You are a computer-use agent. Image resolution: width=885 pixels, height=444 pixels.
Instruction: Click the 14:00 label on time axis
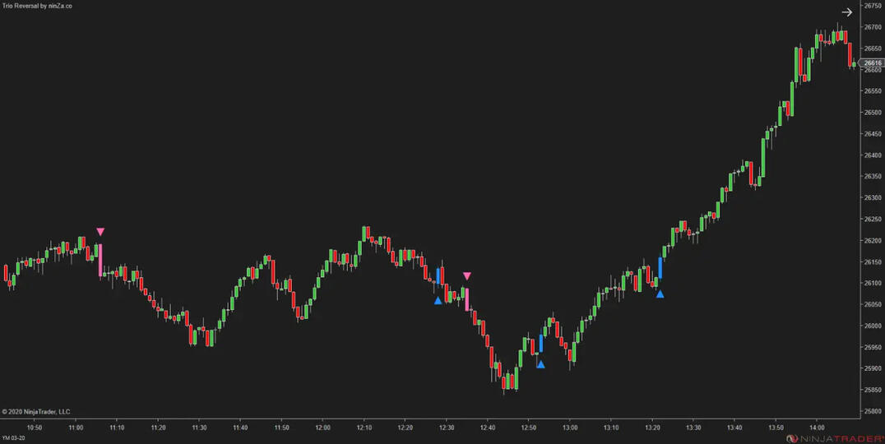(x=817, y=428)
